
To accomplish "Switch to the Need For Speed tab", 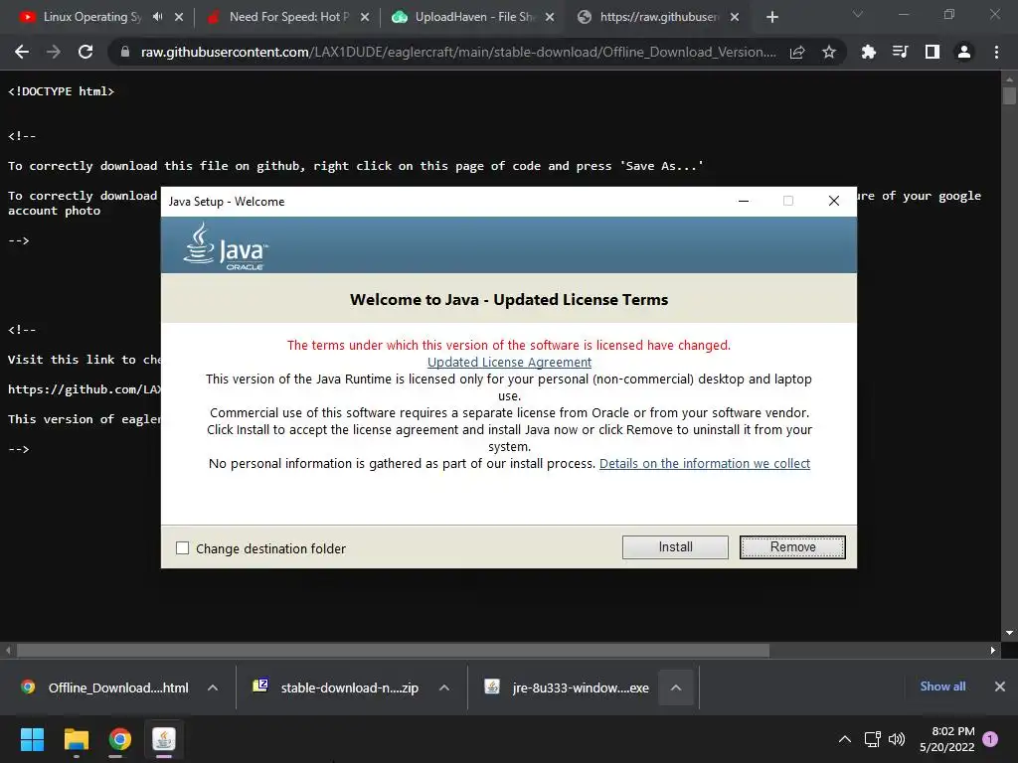I will pos(289,17).
